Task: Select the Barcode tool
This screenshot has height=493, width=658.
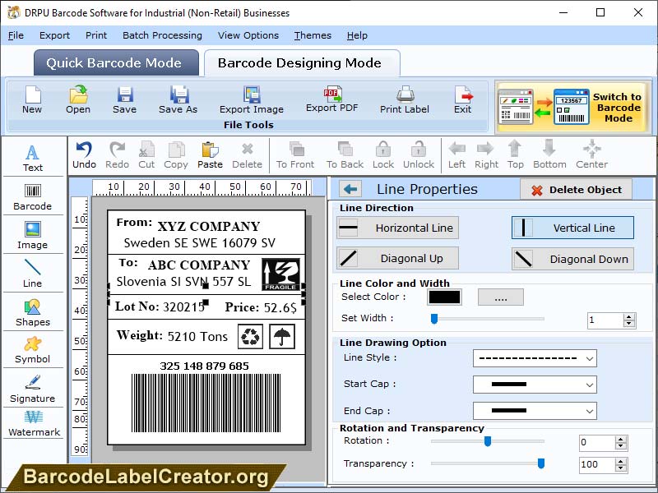Action: click(x=33, y=195)
